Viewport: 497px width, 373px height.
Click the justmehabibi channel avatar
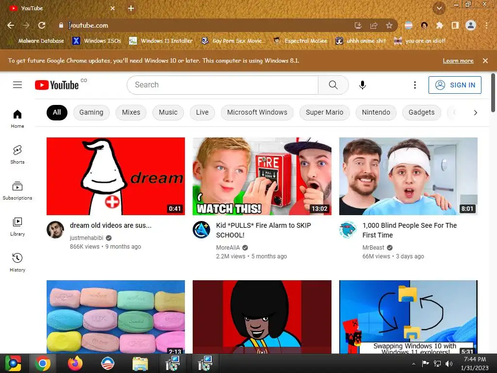pos(55,230)
